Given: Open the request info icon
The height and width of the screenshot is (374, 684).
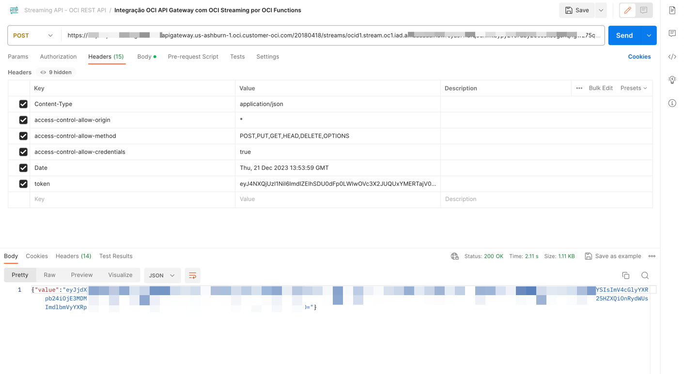Looking at the screenshot, I should (x=672, y=103).
